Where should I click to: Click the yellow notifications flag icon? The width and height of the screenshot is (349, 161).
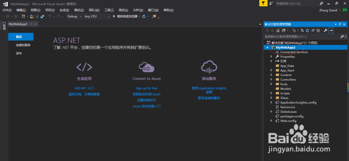pyautogui.click(x=263, y=3)
